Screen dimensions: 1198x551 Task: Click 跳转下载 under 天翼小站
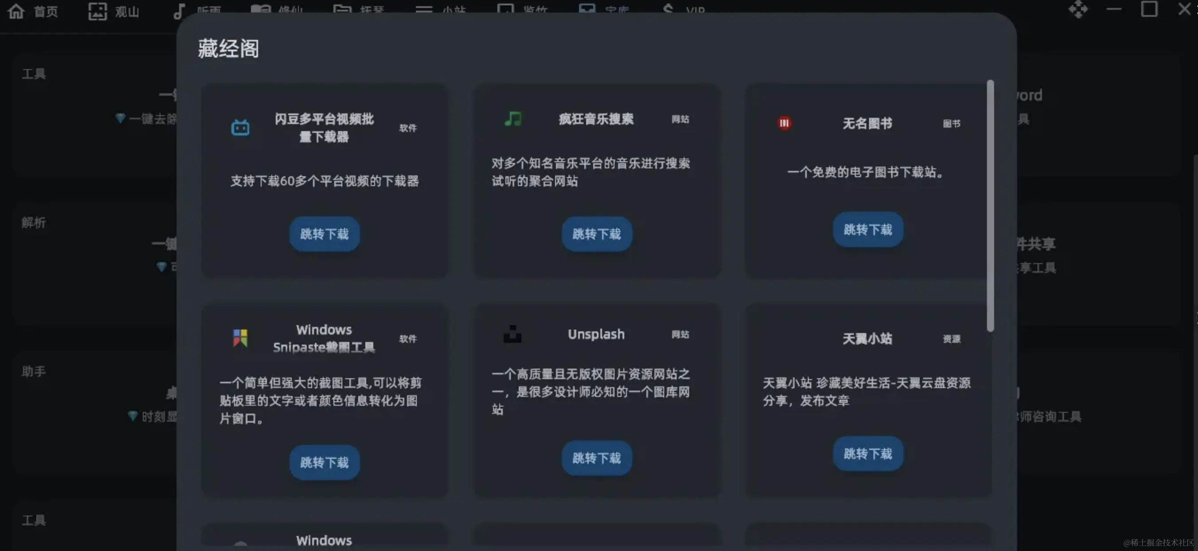pos(868,454)
